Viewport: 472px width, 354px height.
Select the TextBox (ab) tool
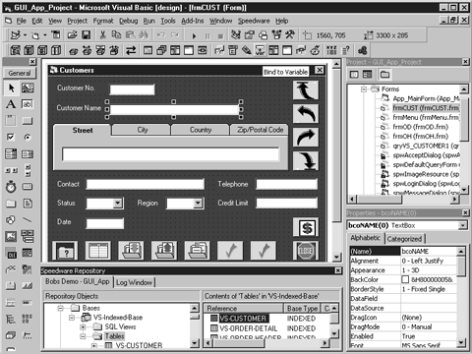tap(28, 104)
